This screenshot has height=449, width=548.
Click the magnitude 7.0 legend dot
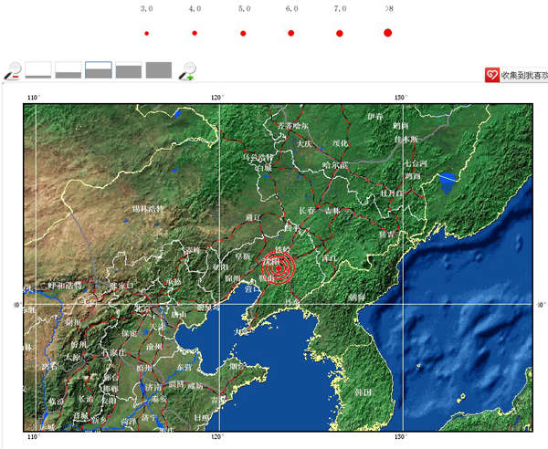tap(340, 34)
